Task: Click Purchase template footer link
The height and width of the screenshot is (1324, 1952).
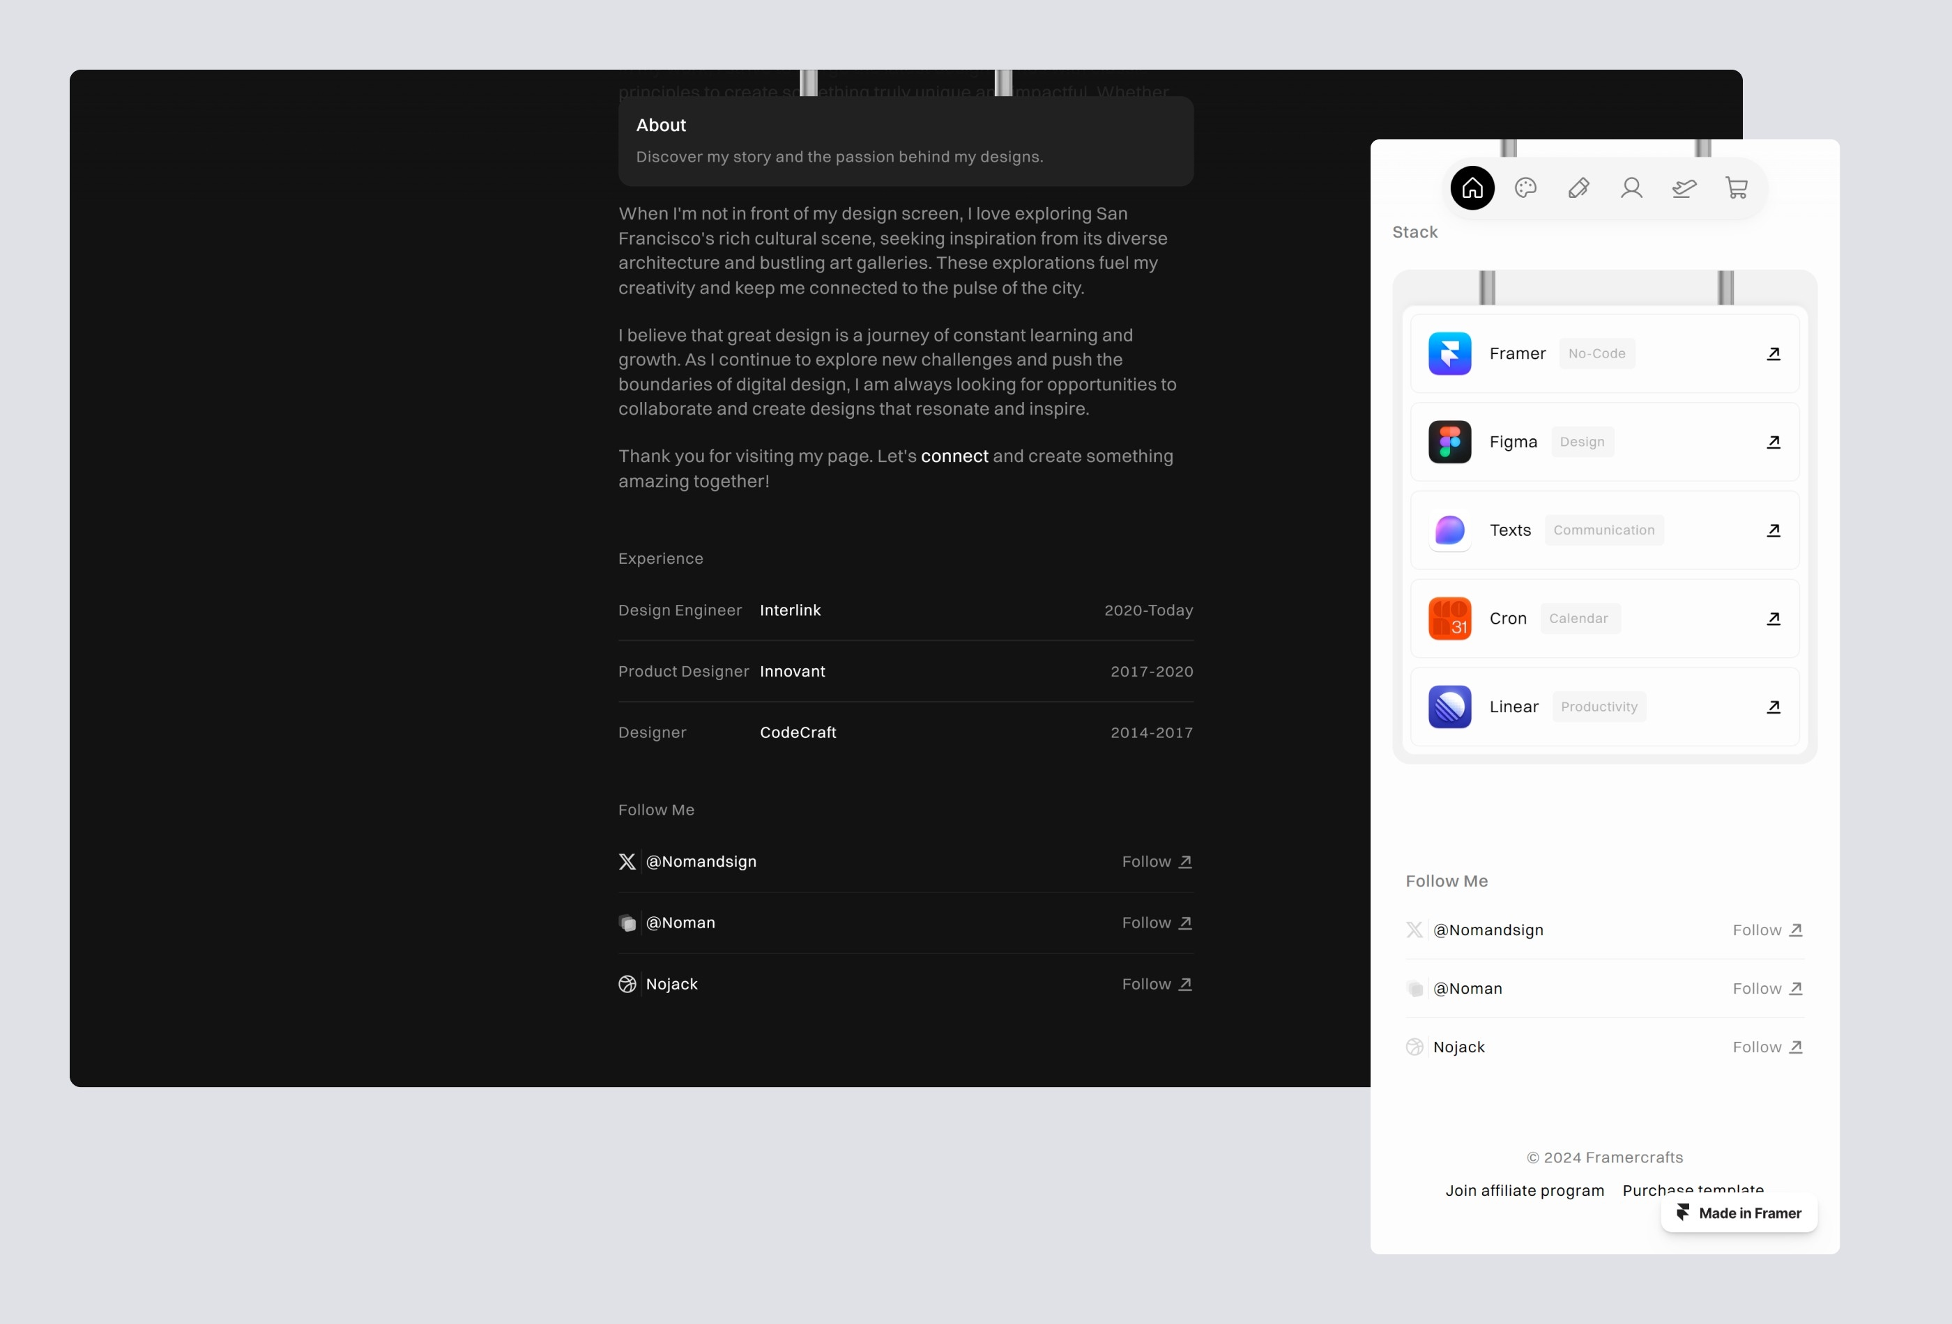Action: pyautogui.click(x=1693, y=1190)
